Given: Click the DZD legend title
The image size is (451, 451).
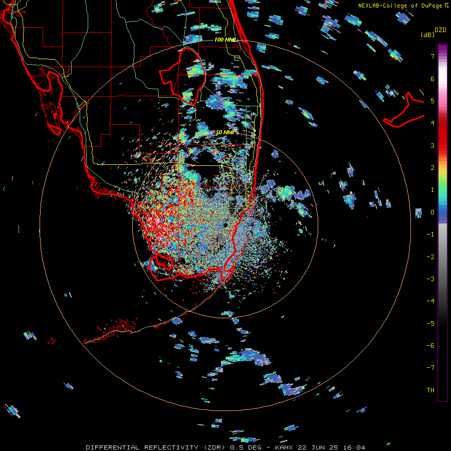Looking at the screenshot, I should [x=440, y=30].
